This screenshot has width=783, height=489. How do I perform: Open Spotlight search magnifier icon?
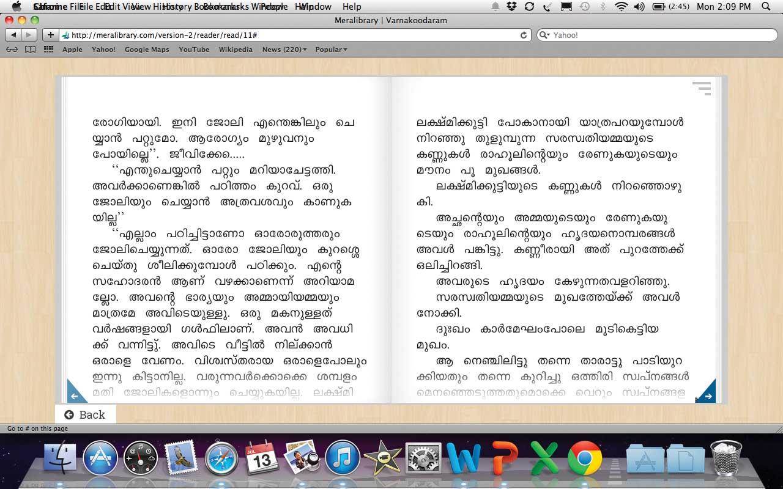(x=766, y=6)
